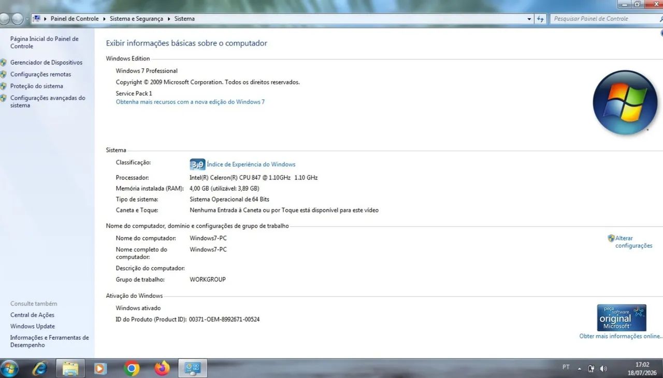The height and width of the screenshot is (378, 663).
Task: Open Página Inicial do Painel de Controle
Action: click(45, 42)
